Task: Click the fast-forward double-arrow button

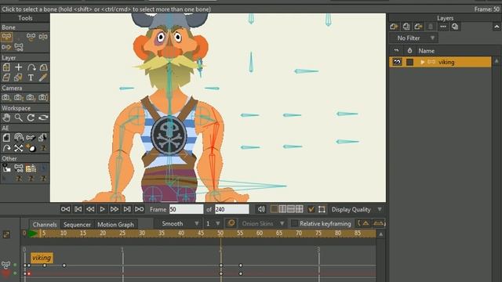Action: point(115,209)
